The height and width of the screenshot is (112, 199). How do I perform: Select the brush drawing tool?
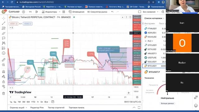[3, 33]
